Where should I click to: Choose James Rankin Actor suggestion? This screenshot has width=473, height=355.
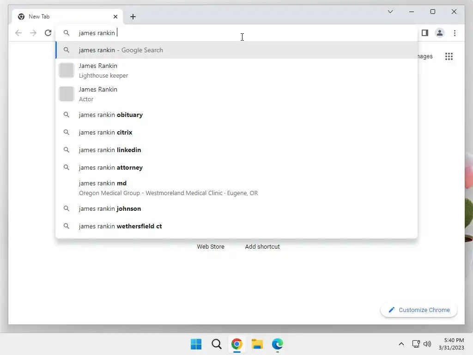point(237,94)
